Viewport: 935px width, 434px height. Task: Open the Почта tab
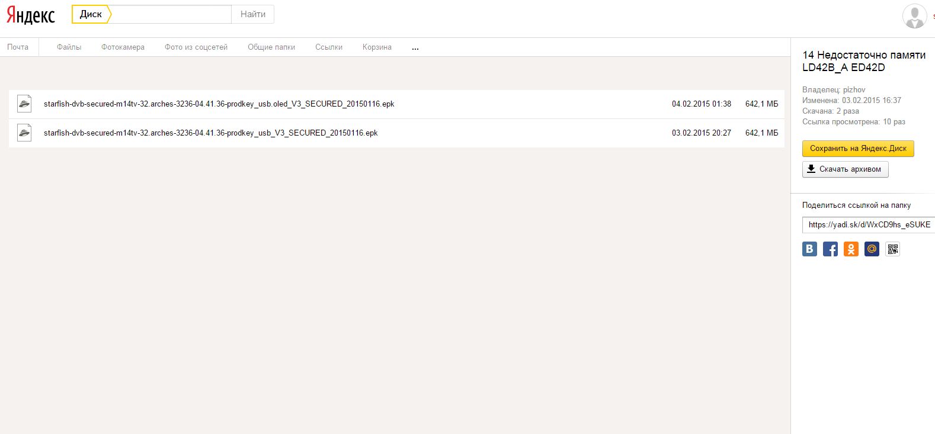[x=18, y=47]
